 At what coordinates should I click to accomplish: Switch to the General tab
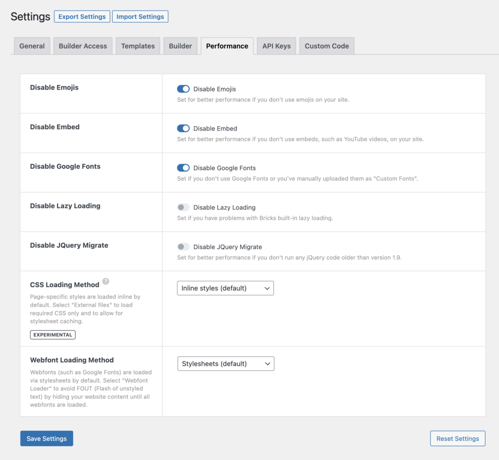pos(32,46)
